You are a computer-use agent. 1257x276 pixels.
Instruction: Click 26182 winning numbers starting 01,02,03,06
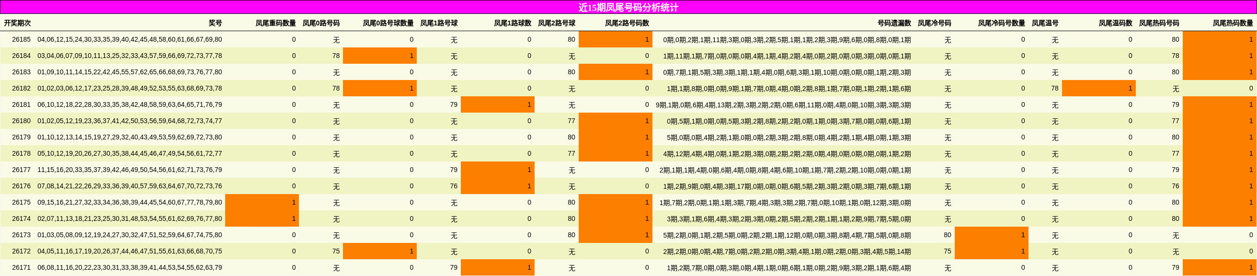(x=130, y=89)
